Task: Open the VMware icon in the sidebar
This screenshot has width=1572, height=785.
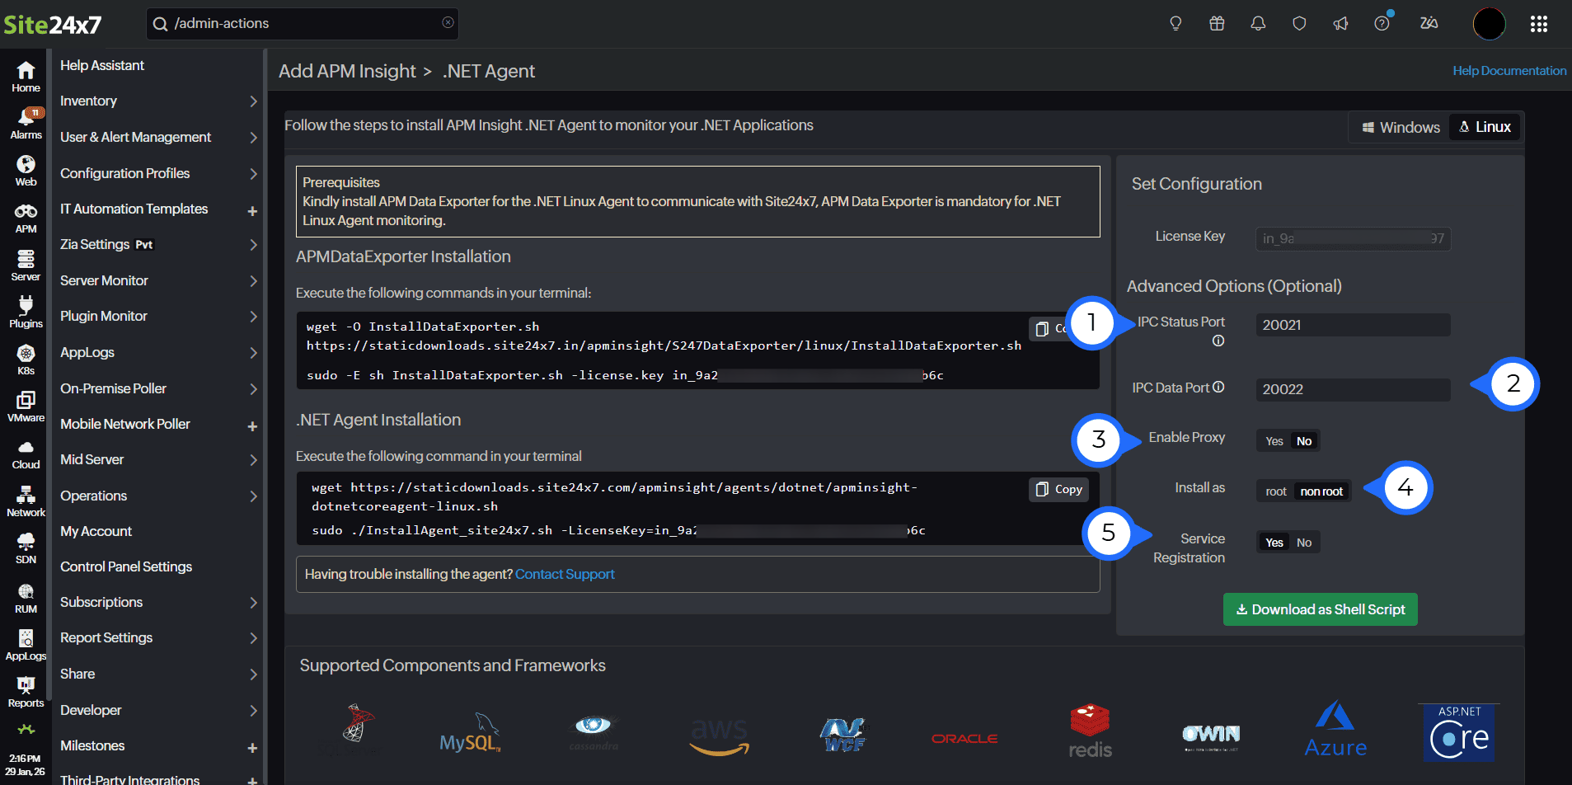Action: tap(26, 407)
